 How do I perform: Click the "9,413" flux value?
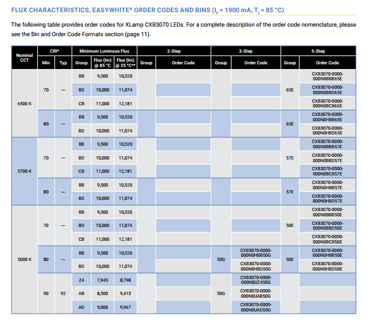126,293
